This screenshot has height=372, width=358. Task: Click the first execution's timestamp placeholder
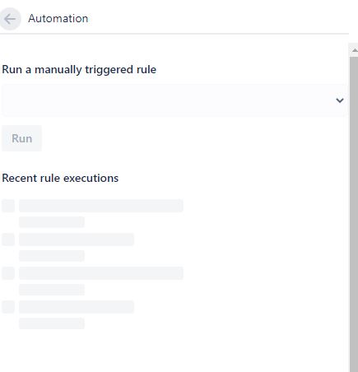pyautogui.click(x=52, y=222)
